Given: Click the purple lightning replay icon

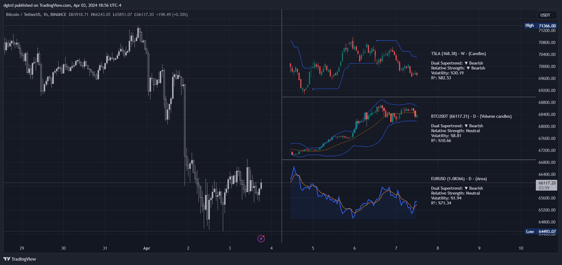Looking at the screenshot, I should 261,239.
